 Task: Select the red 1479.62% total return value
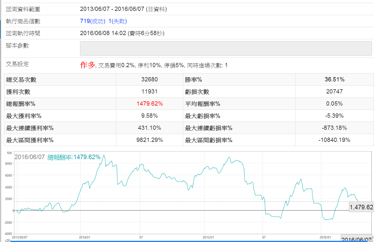pyautogui.click(x=149, y=104)
